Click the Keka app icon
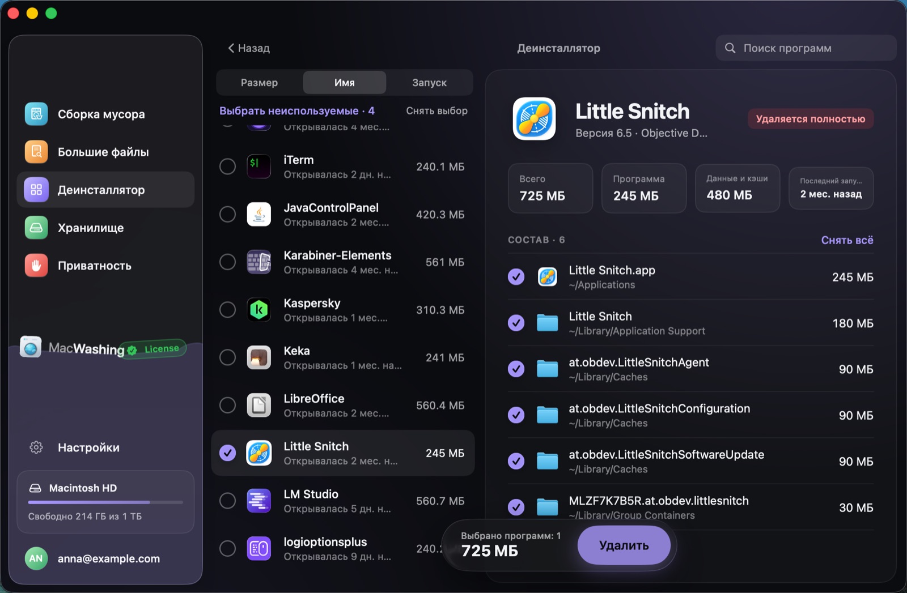This screenshot has width=907, height=593. click(x=259, y=357)
